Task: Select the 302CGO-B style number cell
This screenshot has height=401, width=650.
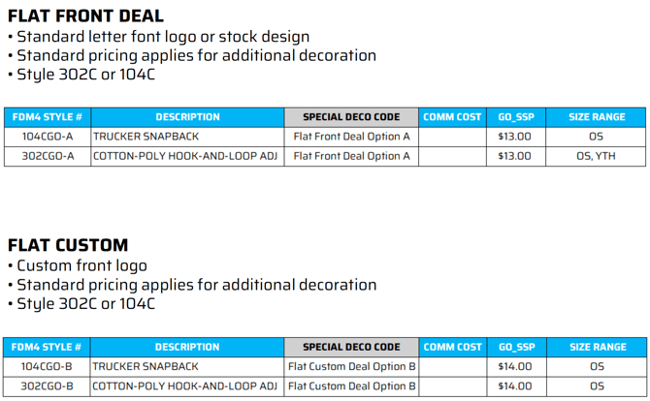Action: [48, 386]
